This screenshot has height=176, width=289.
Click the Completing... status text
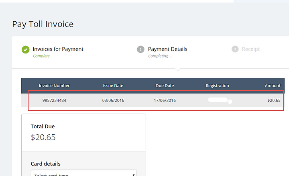pyautogui.click(x=160, y=56)
